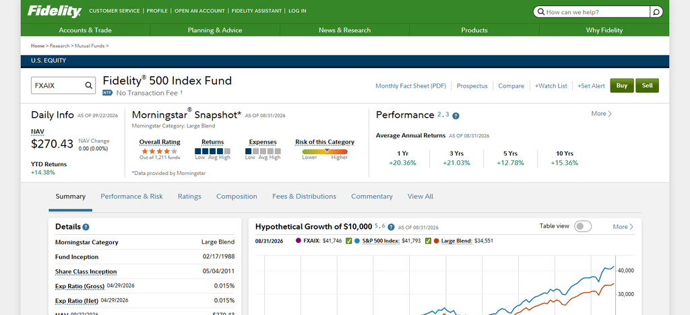Click the Risk of this Category gauge
The width and height of the screenshot is (690, 315).
point(325,151)
